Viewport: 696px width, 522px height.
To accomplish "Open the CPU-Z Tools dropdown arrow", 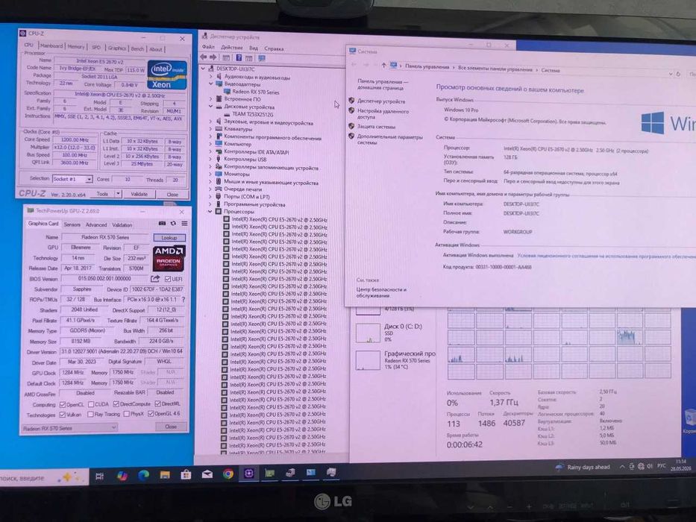I will 118,194.
